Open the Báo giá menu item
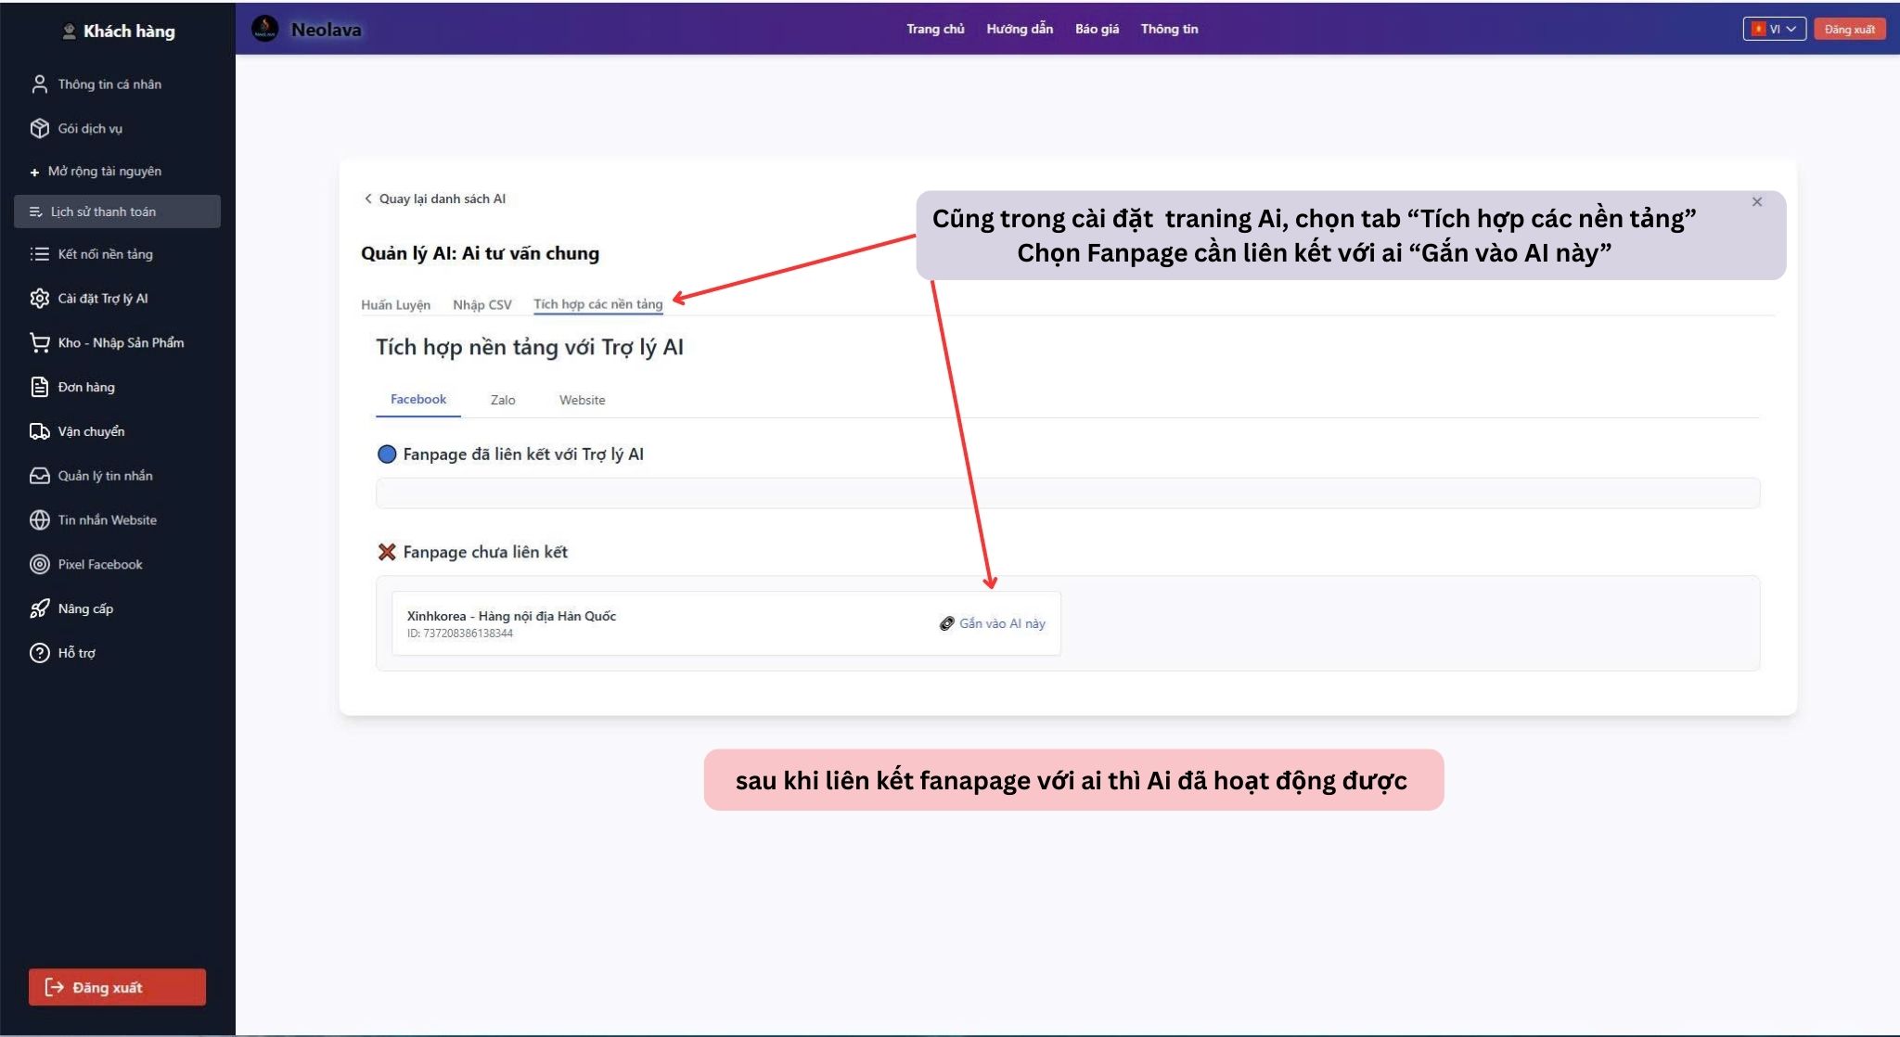This screenshot has height=1037, width=1900. (1097, 29)
